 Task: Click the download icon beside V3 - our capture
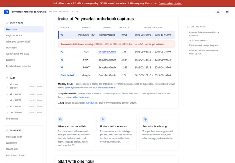[7, 86]
